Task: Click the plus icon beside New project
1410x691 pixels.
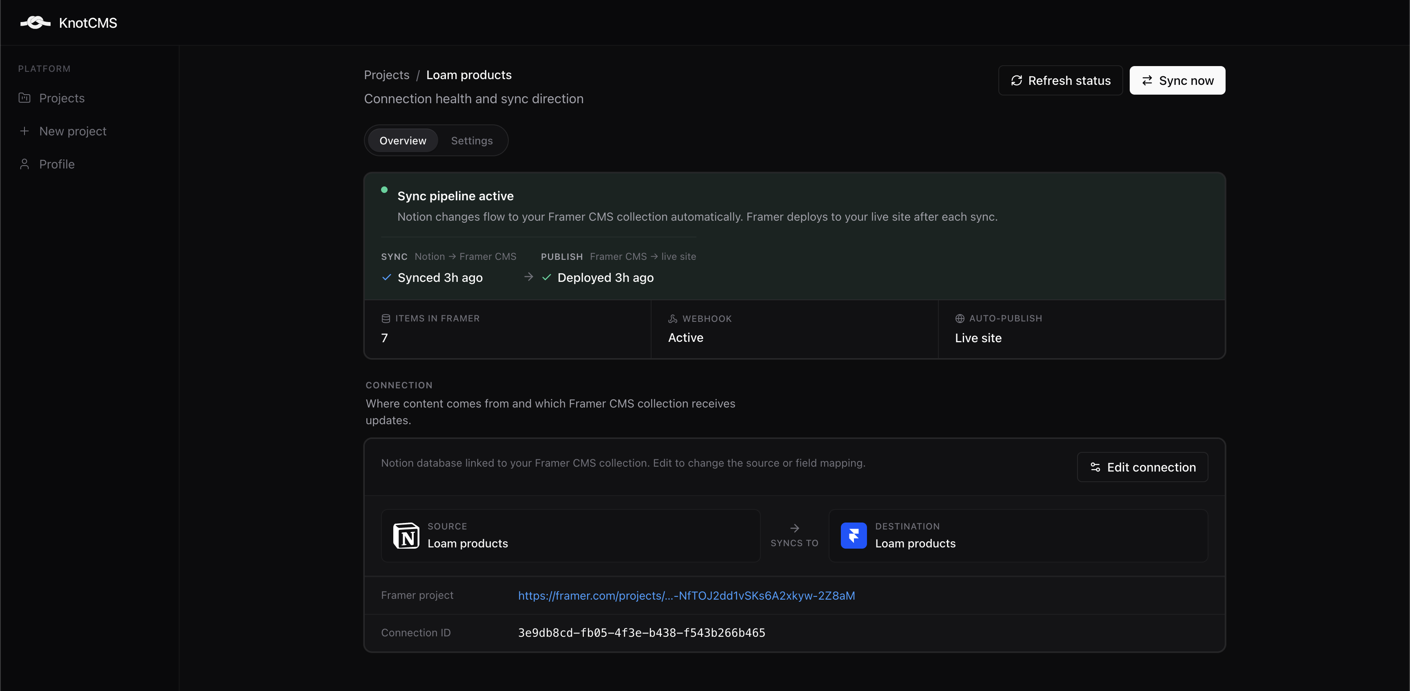Action: [24, 131]
